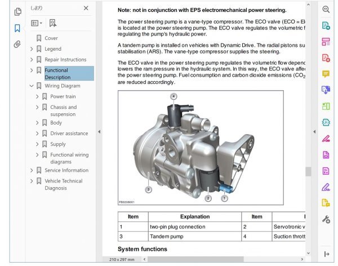
Task: Open the Create PDF tool
Action: tap(326, 58)
